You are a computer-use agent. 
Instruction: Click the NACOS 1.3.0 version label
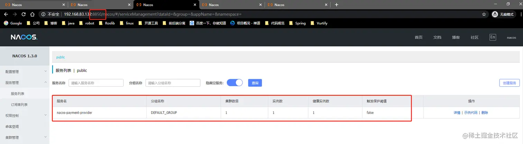click(x=25, y=56)
